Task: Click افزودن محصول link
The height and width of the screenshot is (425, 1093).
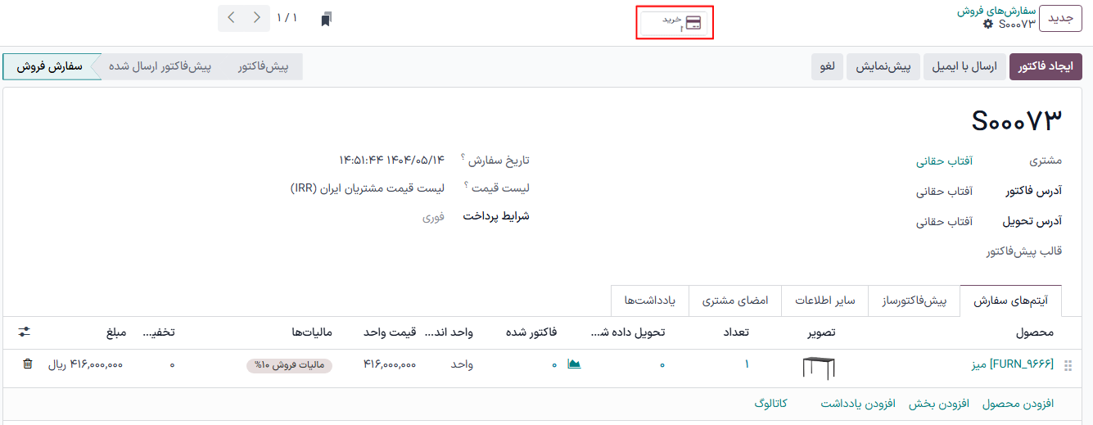Action: point(1018,404)
